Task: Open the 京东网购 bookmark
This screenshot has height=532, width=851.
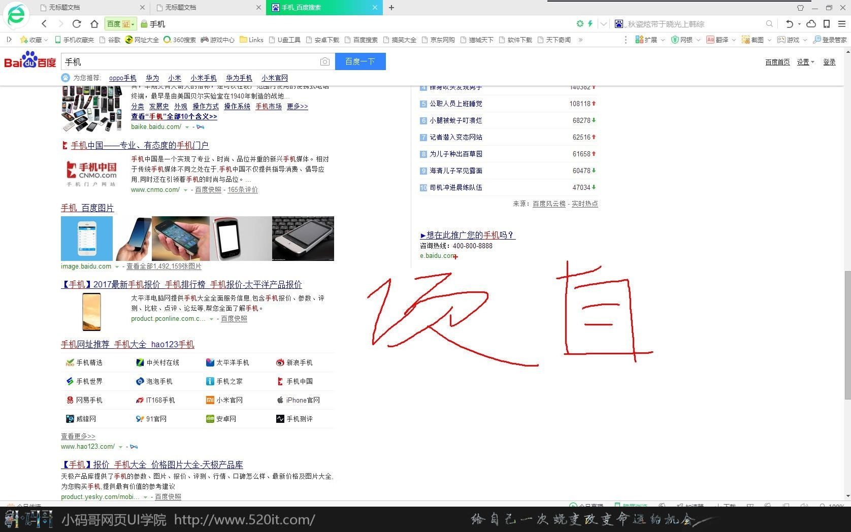Action: (x=438, y=40)
